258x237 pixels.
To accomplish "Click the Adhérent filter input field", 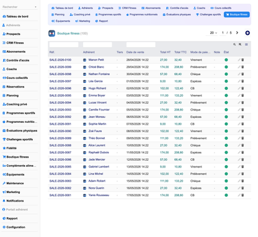I will [97, 45].
